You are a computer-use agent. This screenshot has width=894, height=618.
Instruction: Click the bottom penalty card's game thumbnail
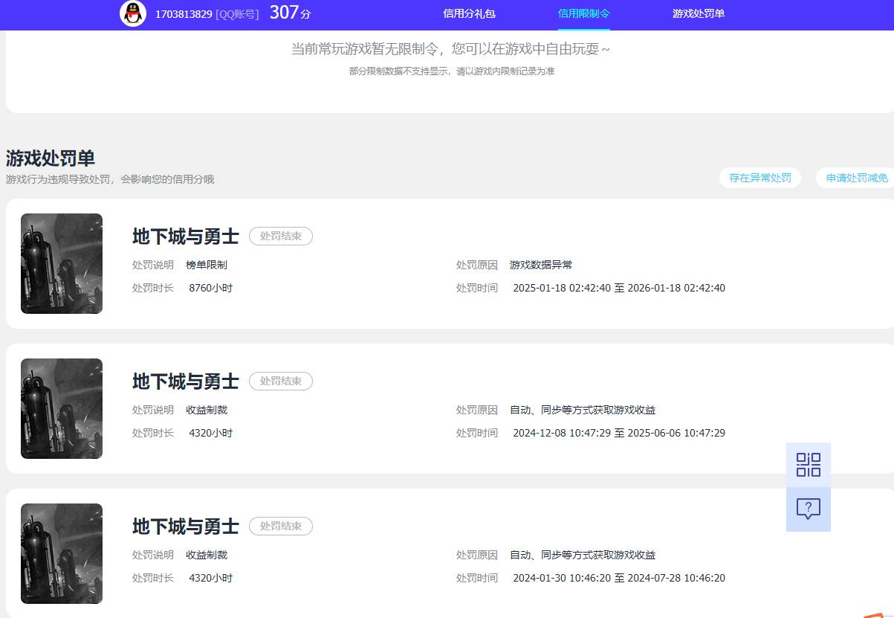point(61,553)
